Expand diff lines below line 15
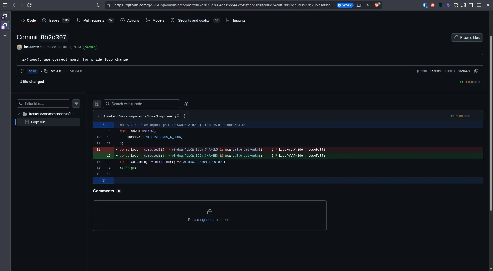This screenshot has width=493, height=271. tap(103, 181)
